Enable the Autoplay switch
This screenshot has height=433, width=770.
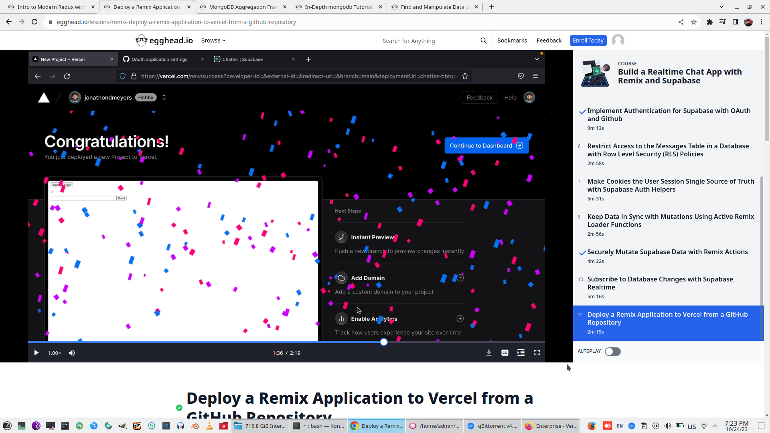point(612,352)
